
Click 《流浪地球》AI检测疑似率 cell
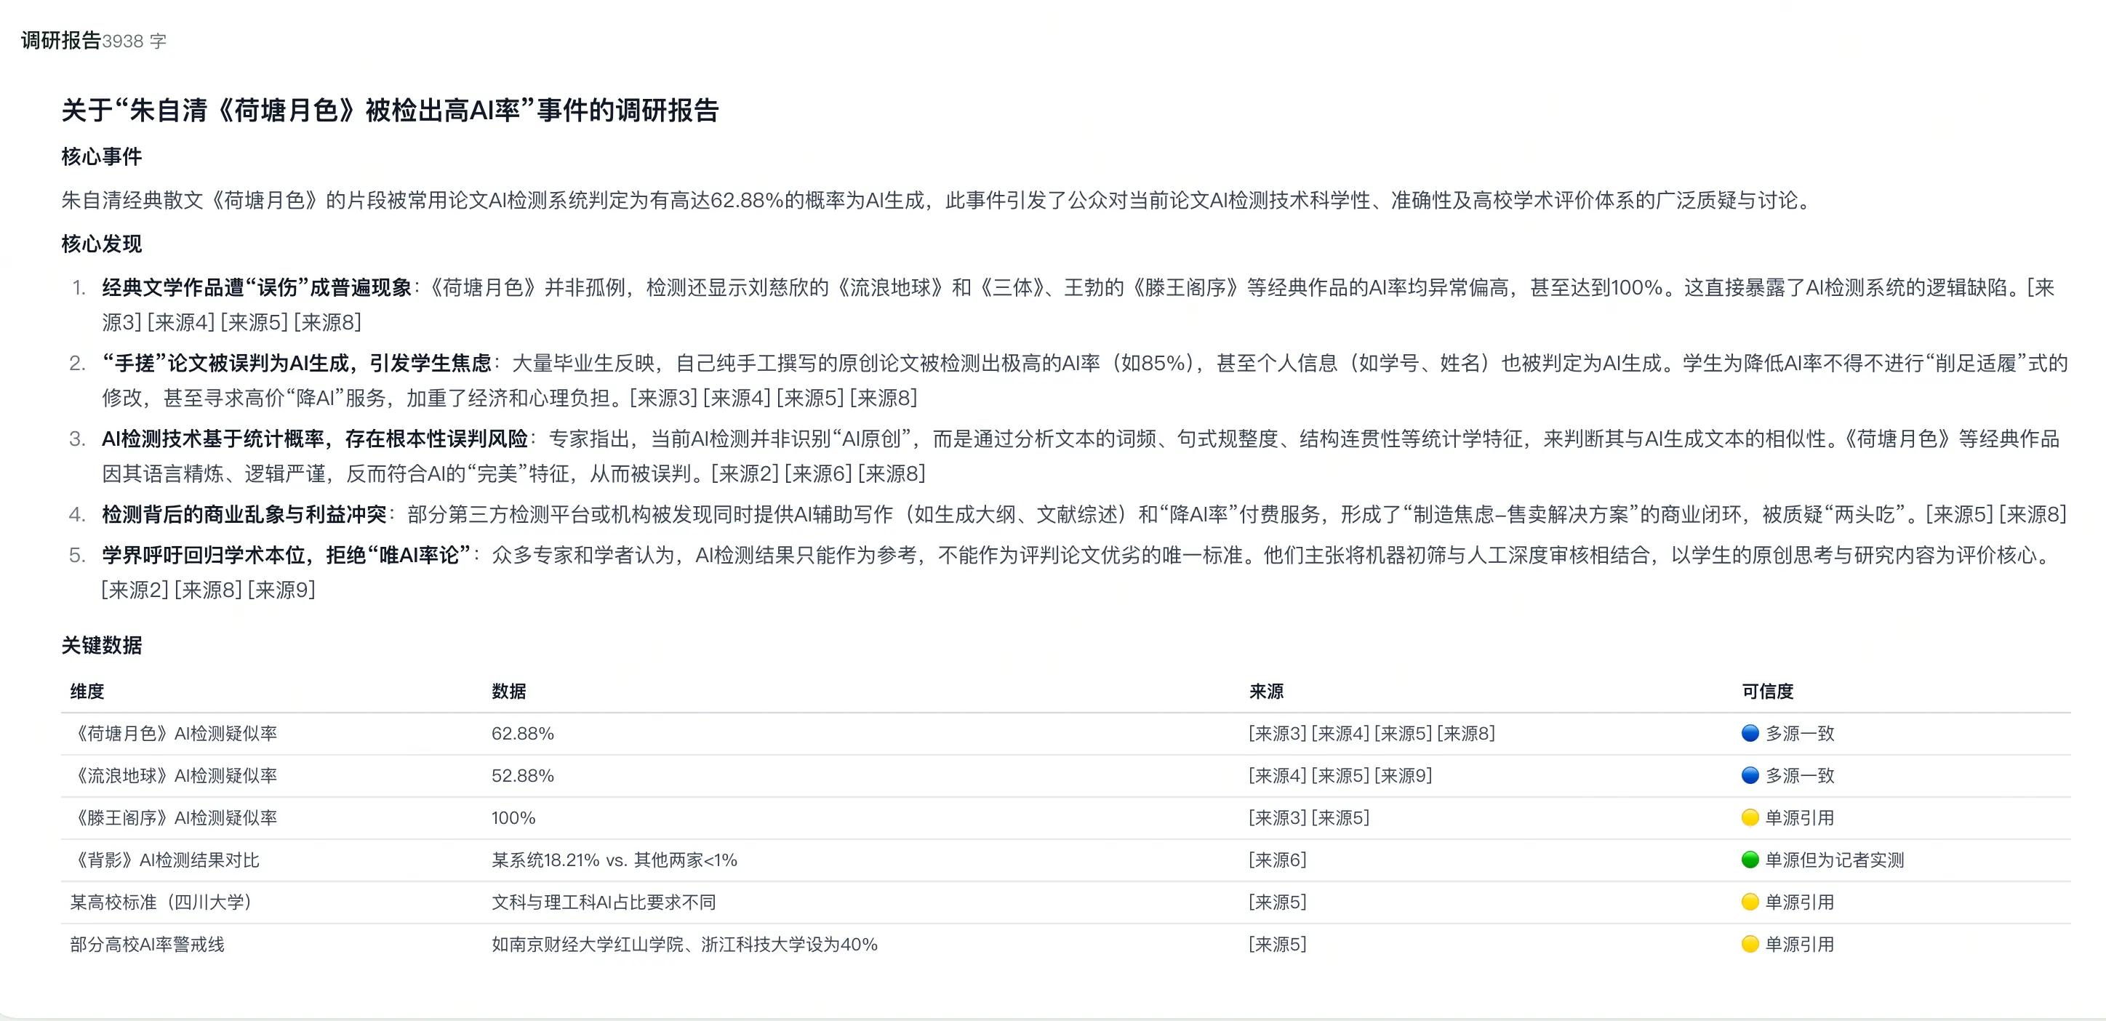tap(173, 775)
